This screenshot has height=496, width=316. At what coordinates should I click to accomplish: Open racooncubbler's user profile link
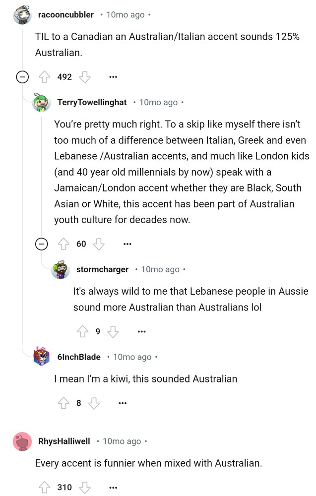[65, 15]
